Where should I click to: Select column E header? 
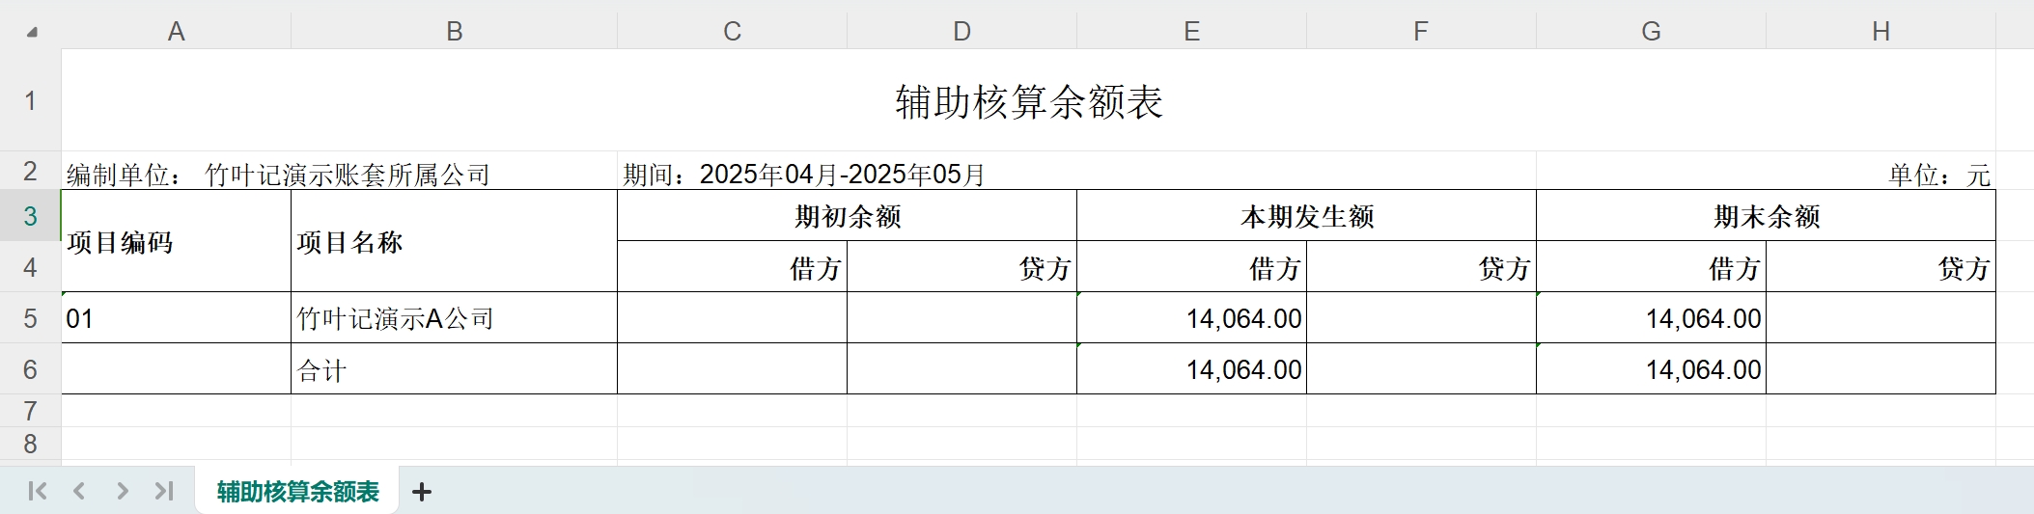click(1191, 32)
